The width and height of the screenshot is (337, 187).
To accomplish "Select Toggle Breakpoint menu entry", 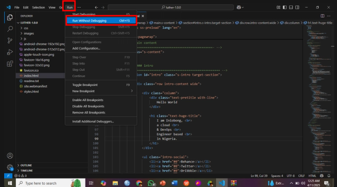I will coord(101,84).
